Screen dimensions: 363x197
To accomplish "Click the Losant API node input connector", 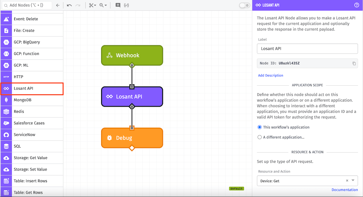I will tap(132, 87).
